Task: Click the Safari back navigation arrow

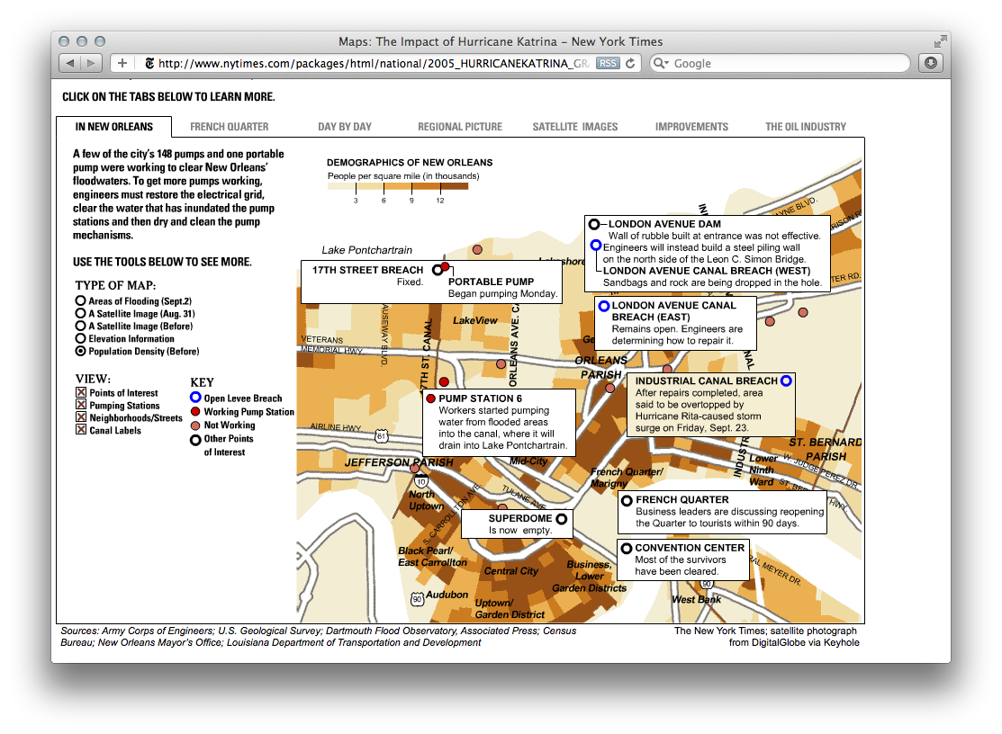Action: [70, 63]
